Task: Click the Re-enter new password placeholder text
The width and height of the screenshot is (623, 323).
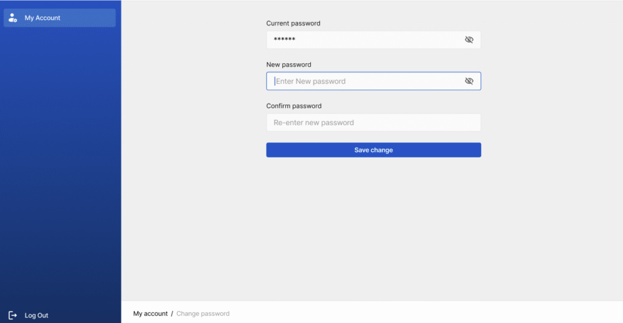Action: pyautogui.click(x=313, y=123)
